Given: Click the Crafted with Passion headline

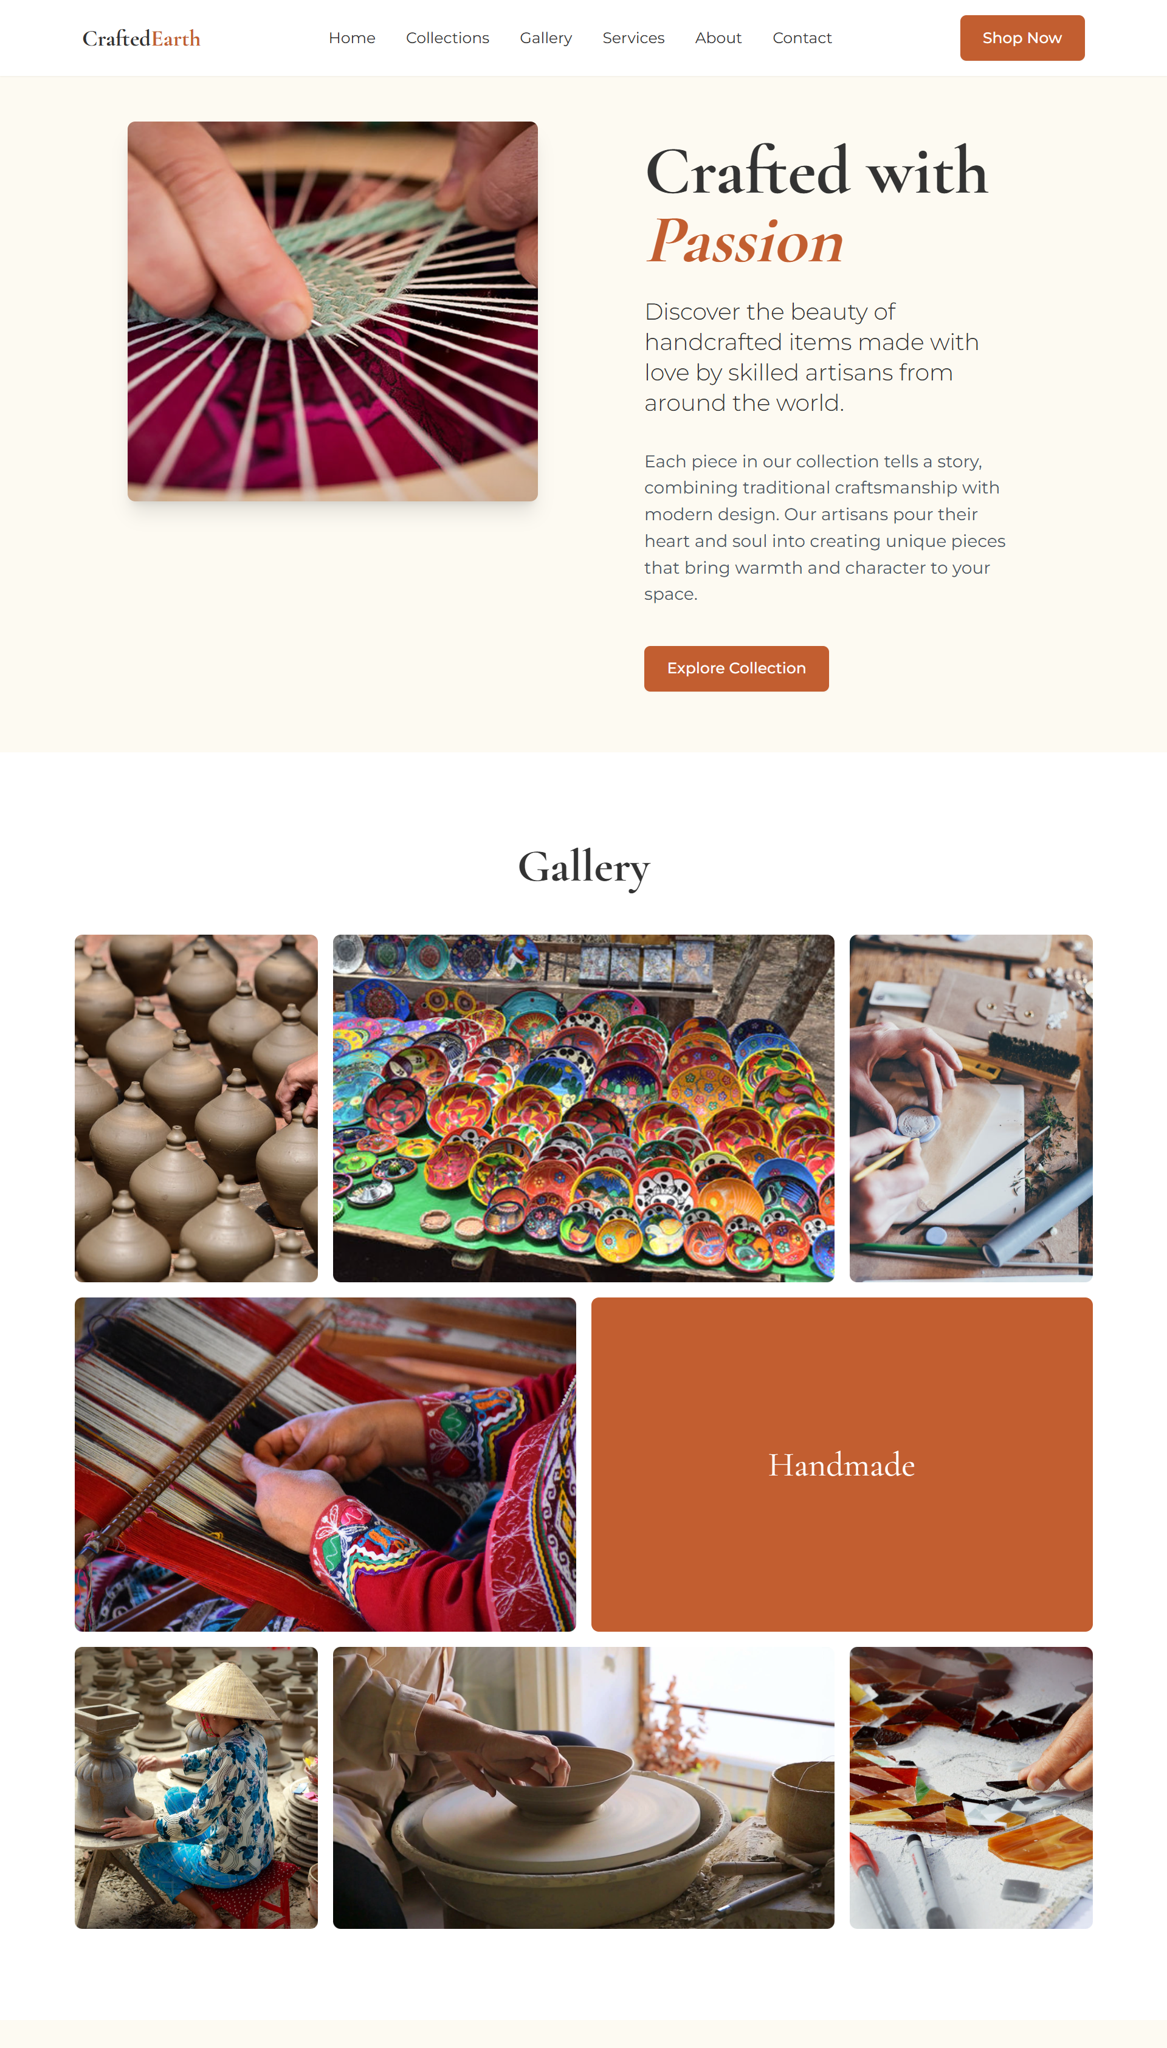Looking at the screenshot, I should [816, 205].
